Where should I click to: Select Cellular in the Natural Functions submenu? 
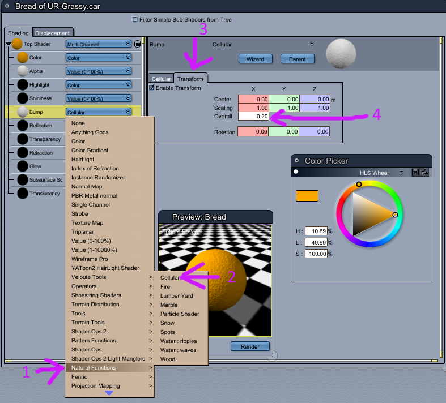(x=170, y=277)
